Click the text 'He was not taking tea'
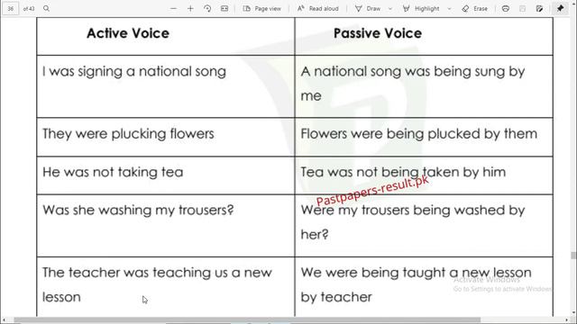 point(113,172)
